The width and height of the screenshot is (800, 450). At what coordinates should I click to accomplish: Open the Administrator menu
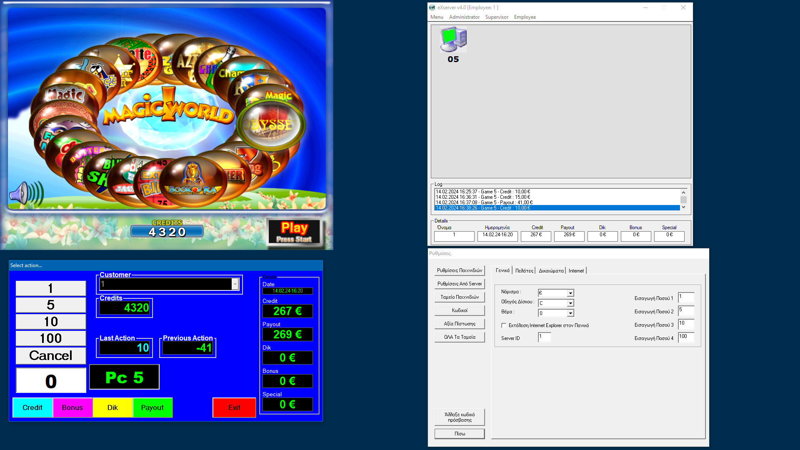(x=464, y=17)
